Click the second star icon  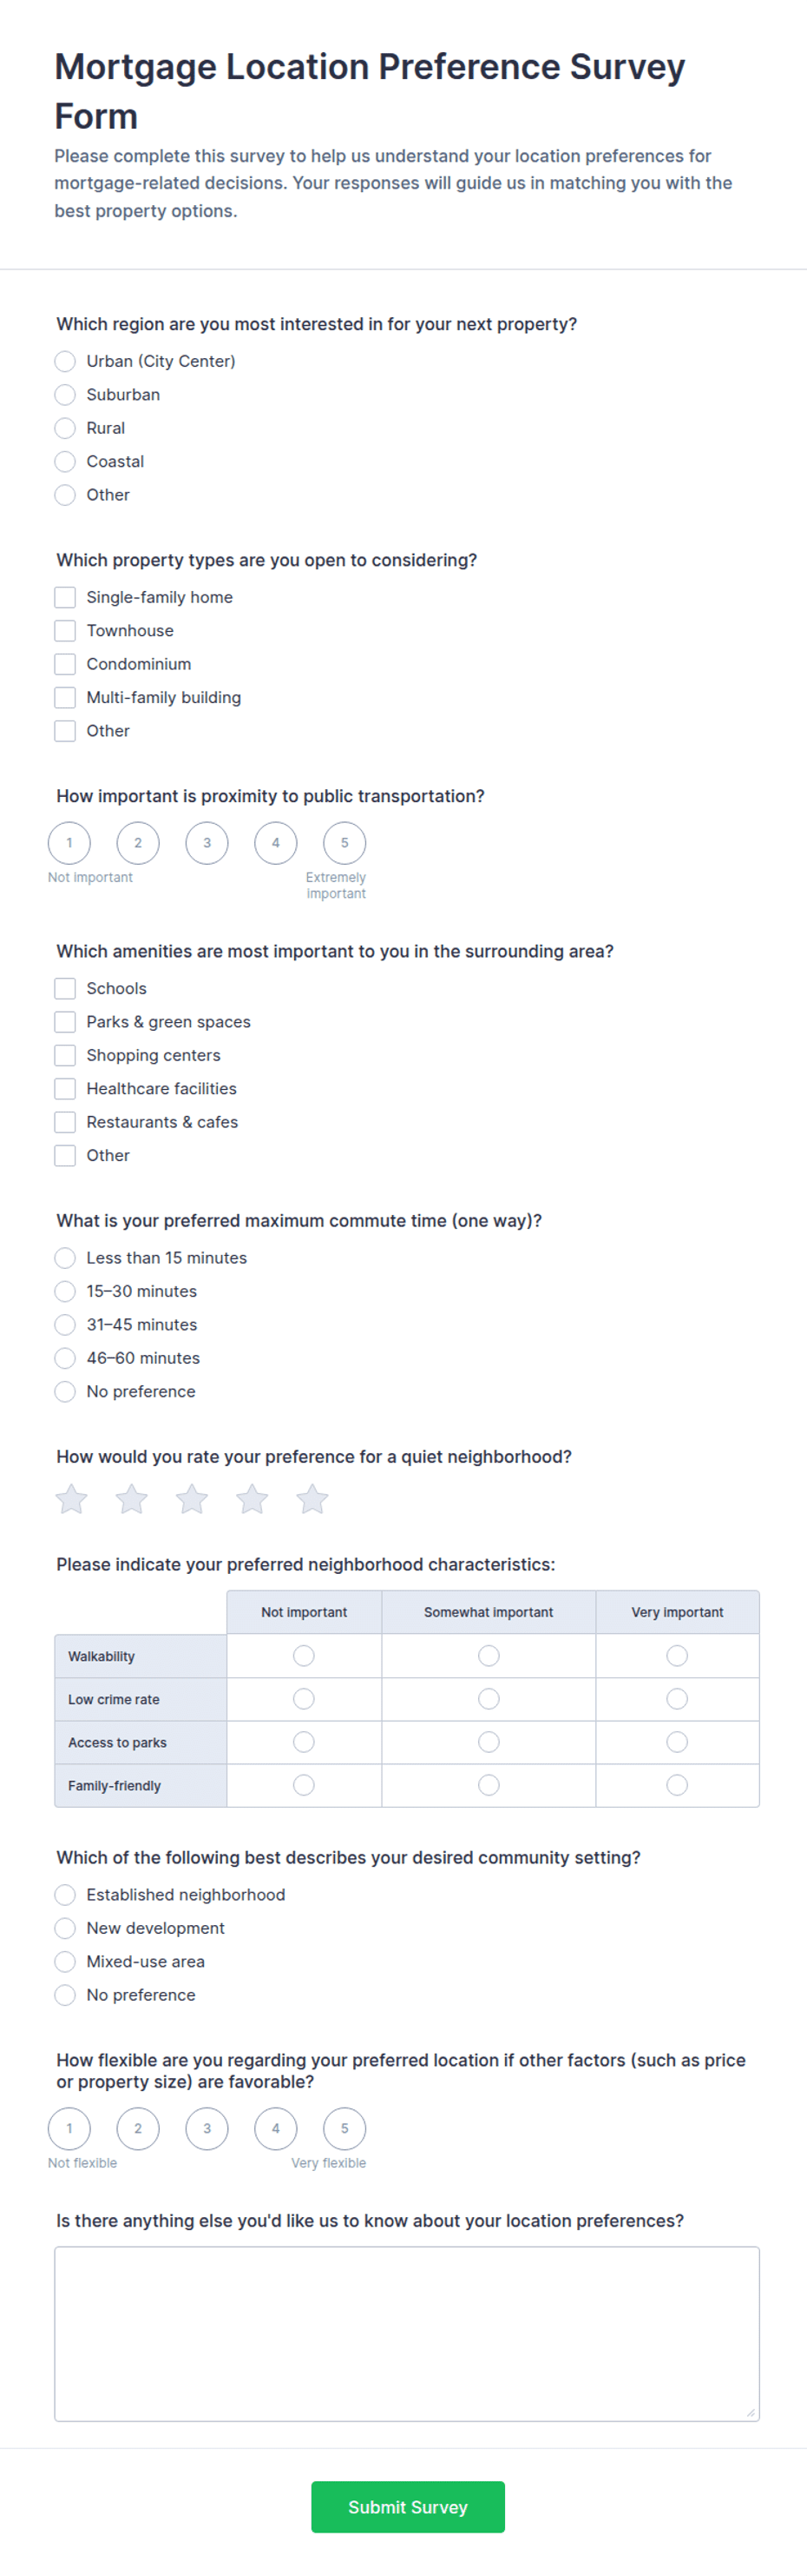(x=132, y=1498)
